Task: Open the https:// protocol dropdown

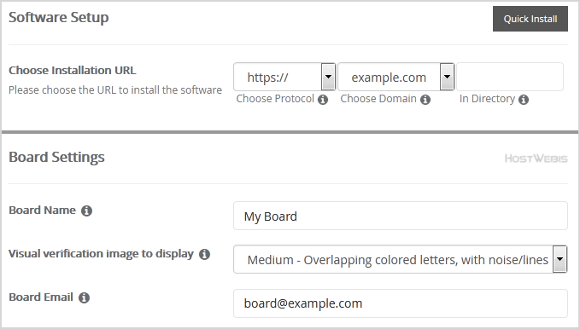Action: (x=284, y=77)
